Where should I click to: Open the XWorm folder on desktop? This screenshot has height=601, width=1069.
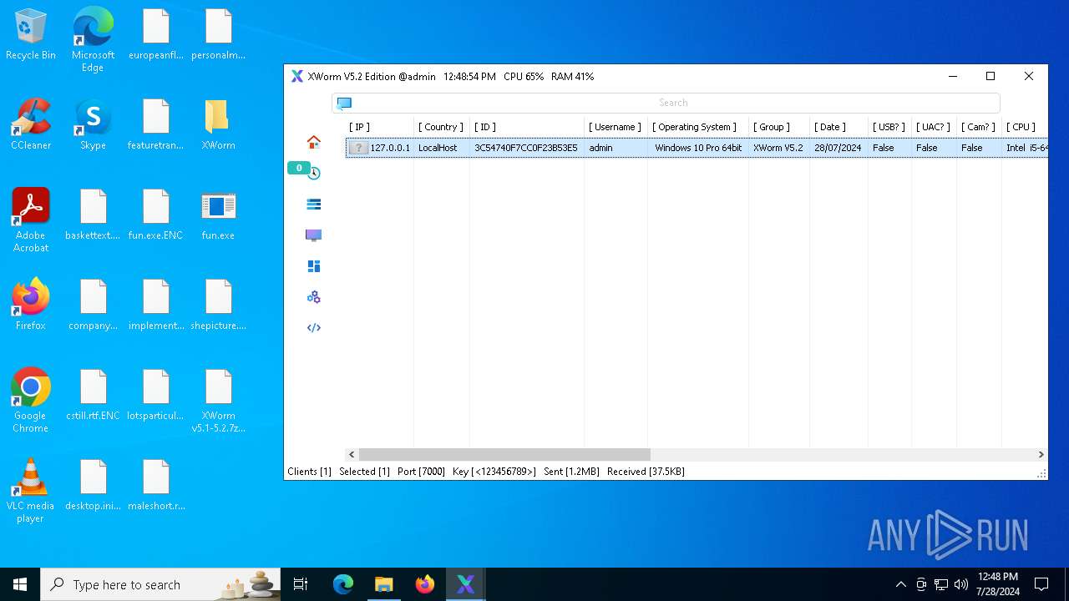pyautogui.click(x=218, y=125)
